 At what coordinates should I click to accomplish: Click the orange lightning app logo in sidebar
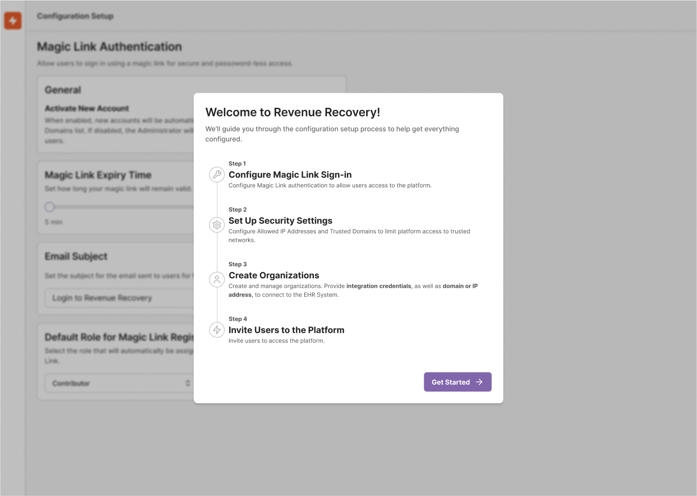click(13, 21)
